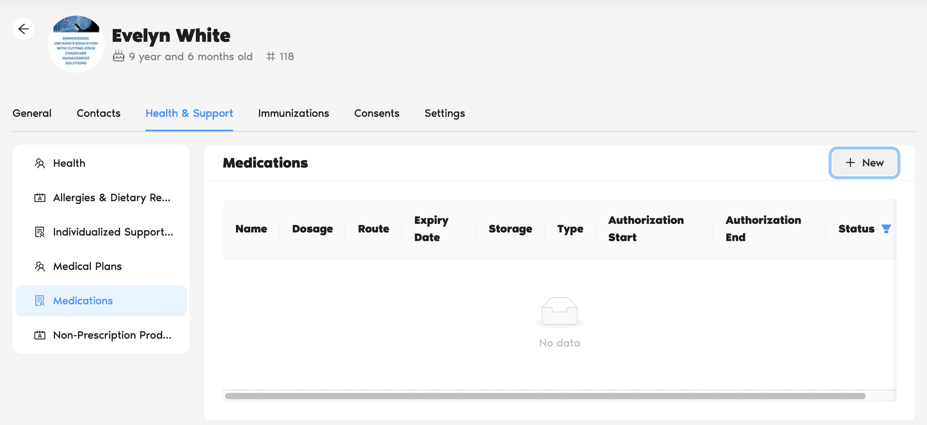Open the Consents tab
This screenshot has height=425, width=927.
coord(377,113)
